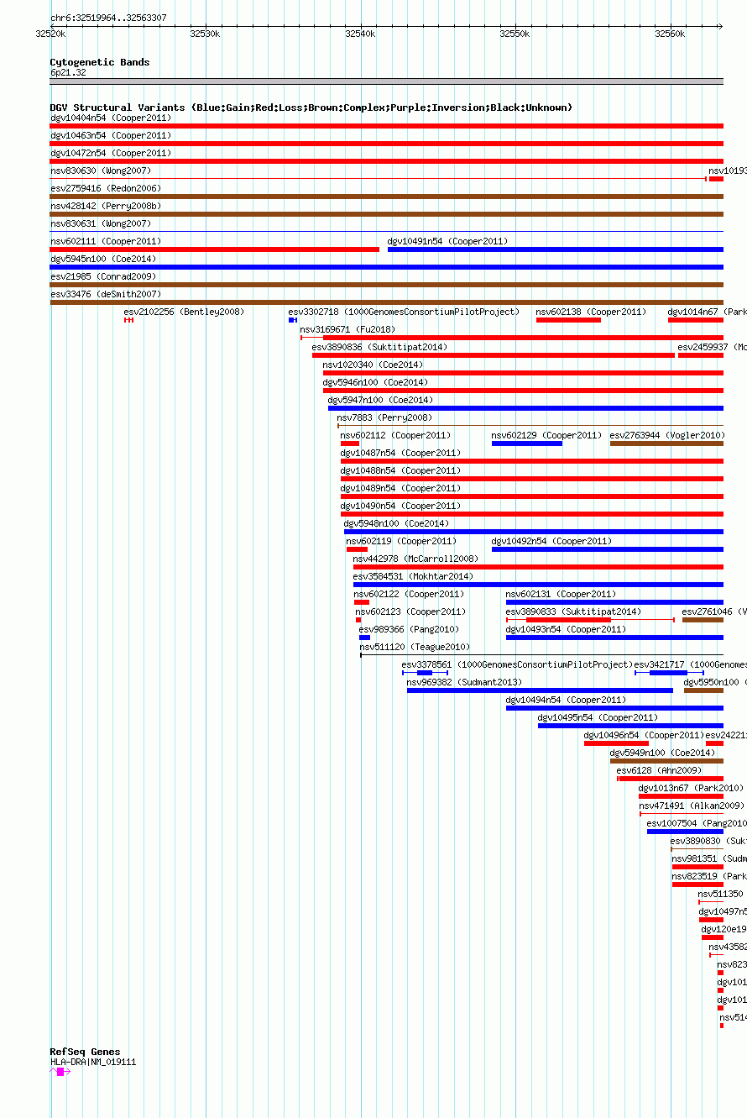Open dgv10491n54 (Cooper2011) gain variant
The image size is (747, 1118).
pyautogui.click(x=556, y=249)
